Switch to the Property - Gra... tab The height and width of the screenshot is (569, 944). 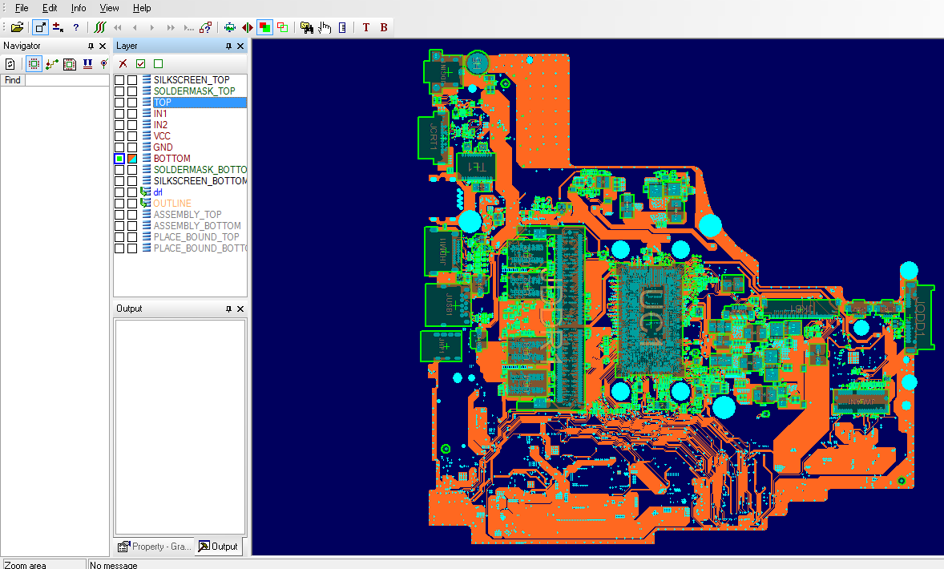pos(155,546)
